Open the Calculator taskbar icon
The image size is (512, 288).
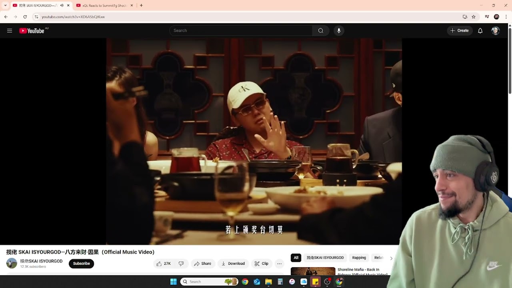pos(280,282)
